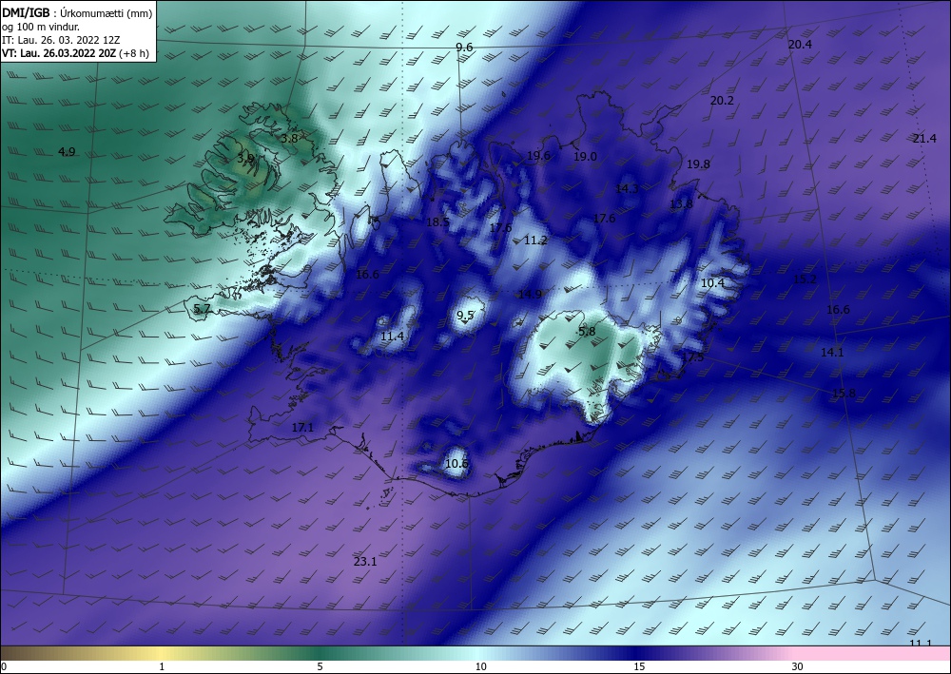Viewport: 951px width, 674px height.
Task: Select the 19.6 value label
Action: (538, 156)
